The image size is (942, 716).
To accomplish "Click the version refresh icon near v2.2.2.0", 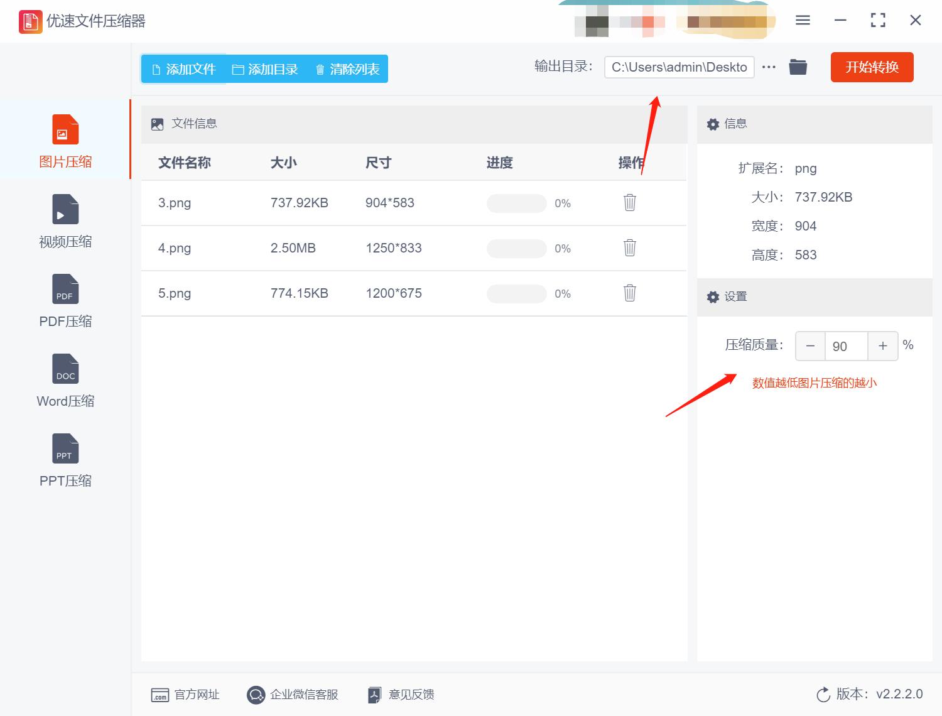I will [x=823, y=695].
